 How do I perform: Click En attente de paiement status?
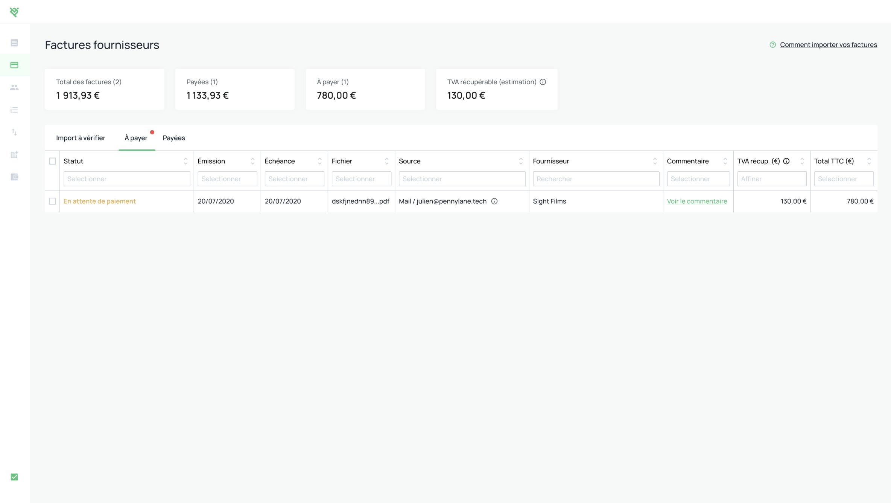point(100,201)
